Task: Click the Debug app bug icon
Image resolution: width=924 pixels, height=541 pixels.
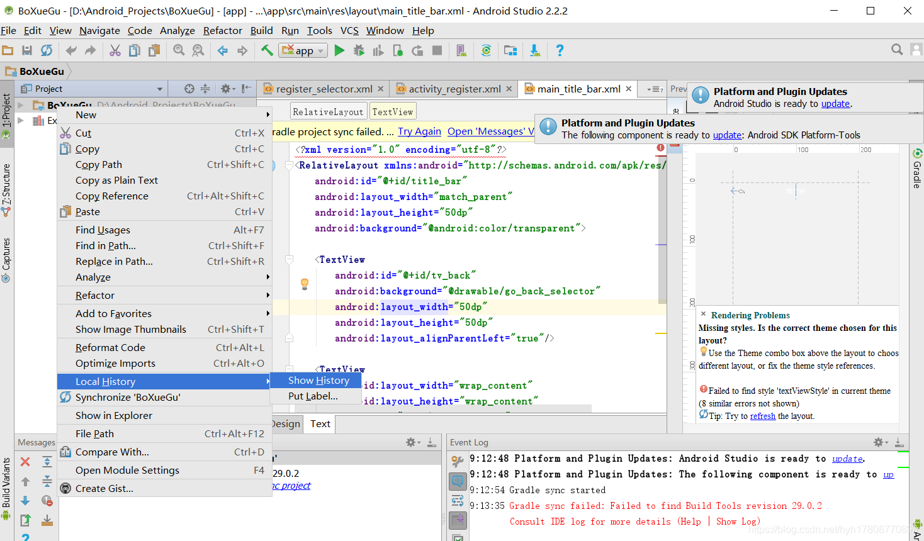Action: 359,50
